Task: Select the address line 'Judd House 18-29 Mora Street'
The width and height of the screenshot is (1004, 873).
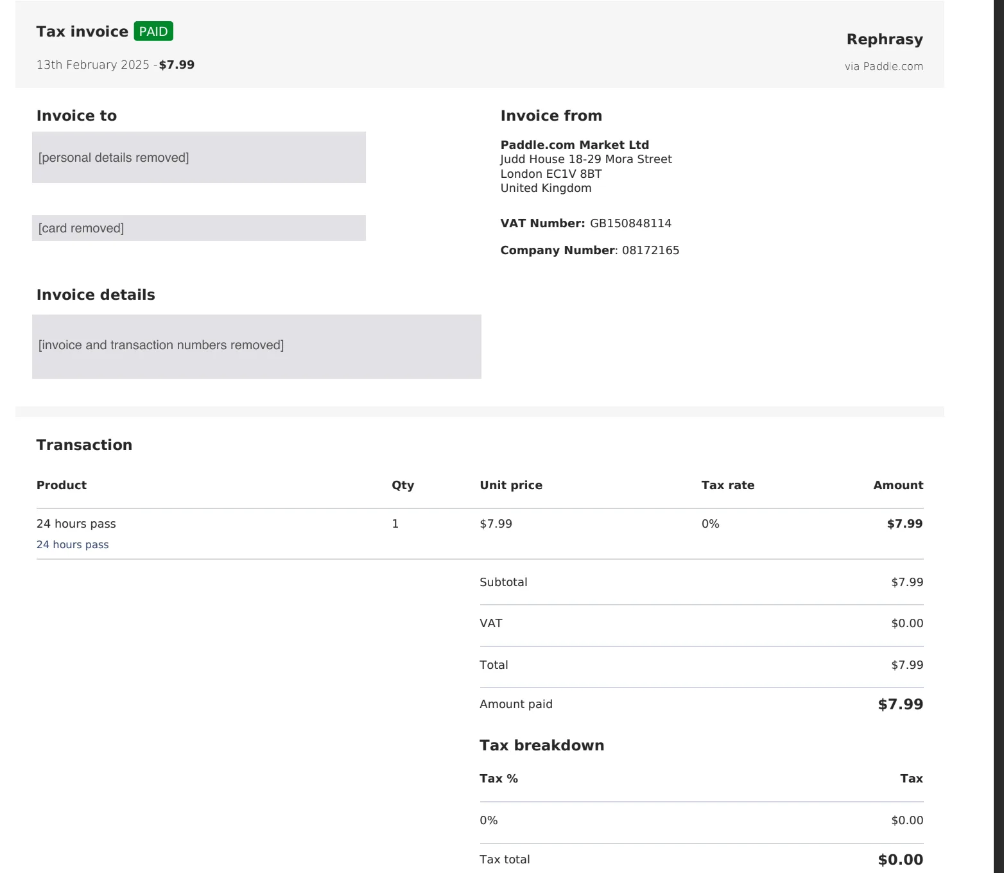Action: point(586,159)
